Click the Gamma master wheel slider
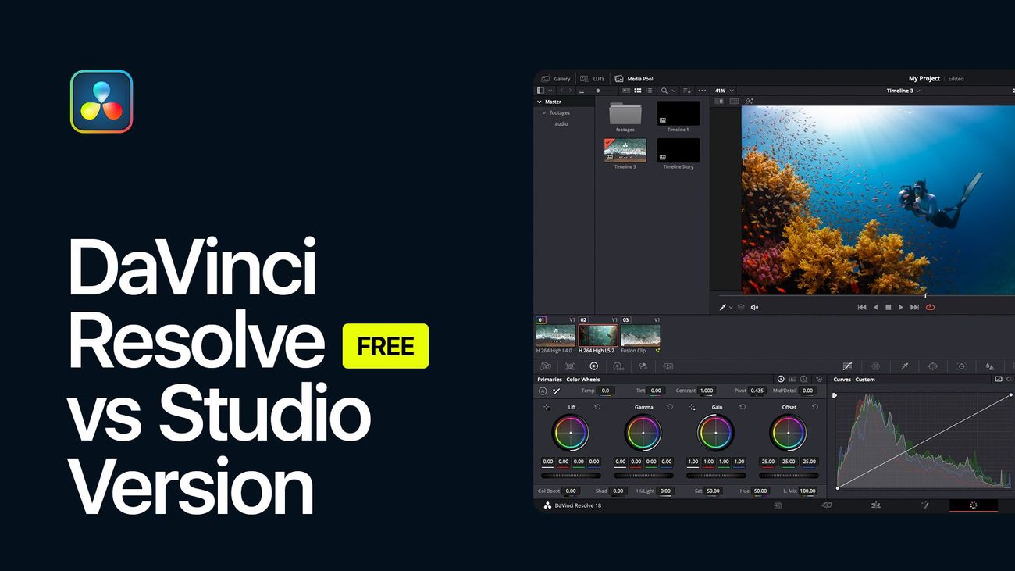Viewport: 1015px width, 571px height. (643, 475)
